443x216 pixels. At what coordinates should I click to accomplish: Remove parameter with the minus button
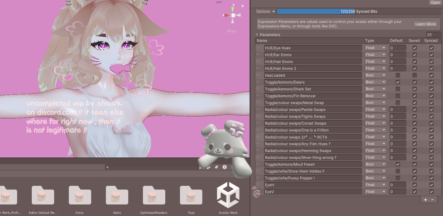coord(432,199)
